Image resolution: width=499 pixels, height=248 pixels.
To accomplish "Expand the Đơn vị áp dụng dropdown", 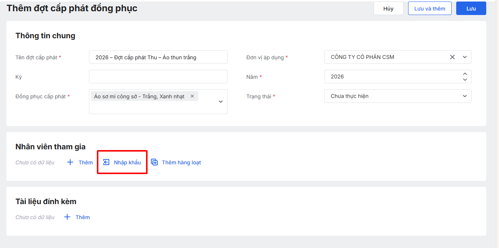I will point(465,57).
